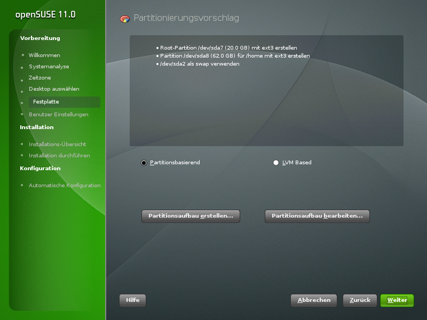Select the LVM Based radio button
427x320 pixels.
(x=276, y=163)
